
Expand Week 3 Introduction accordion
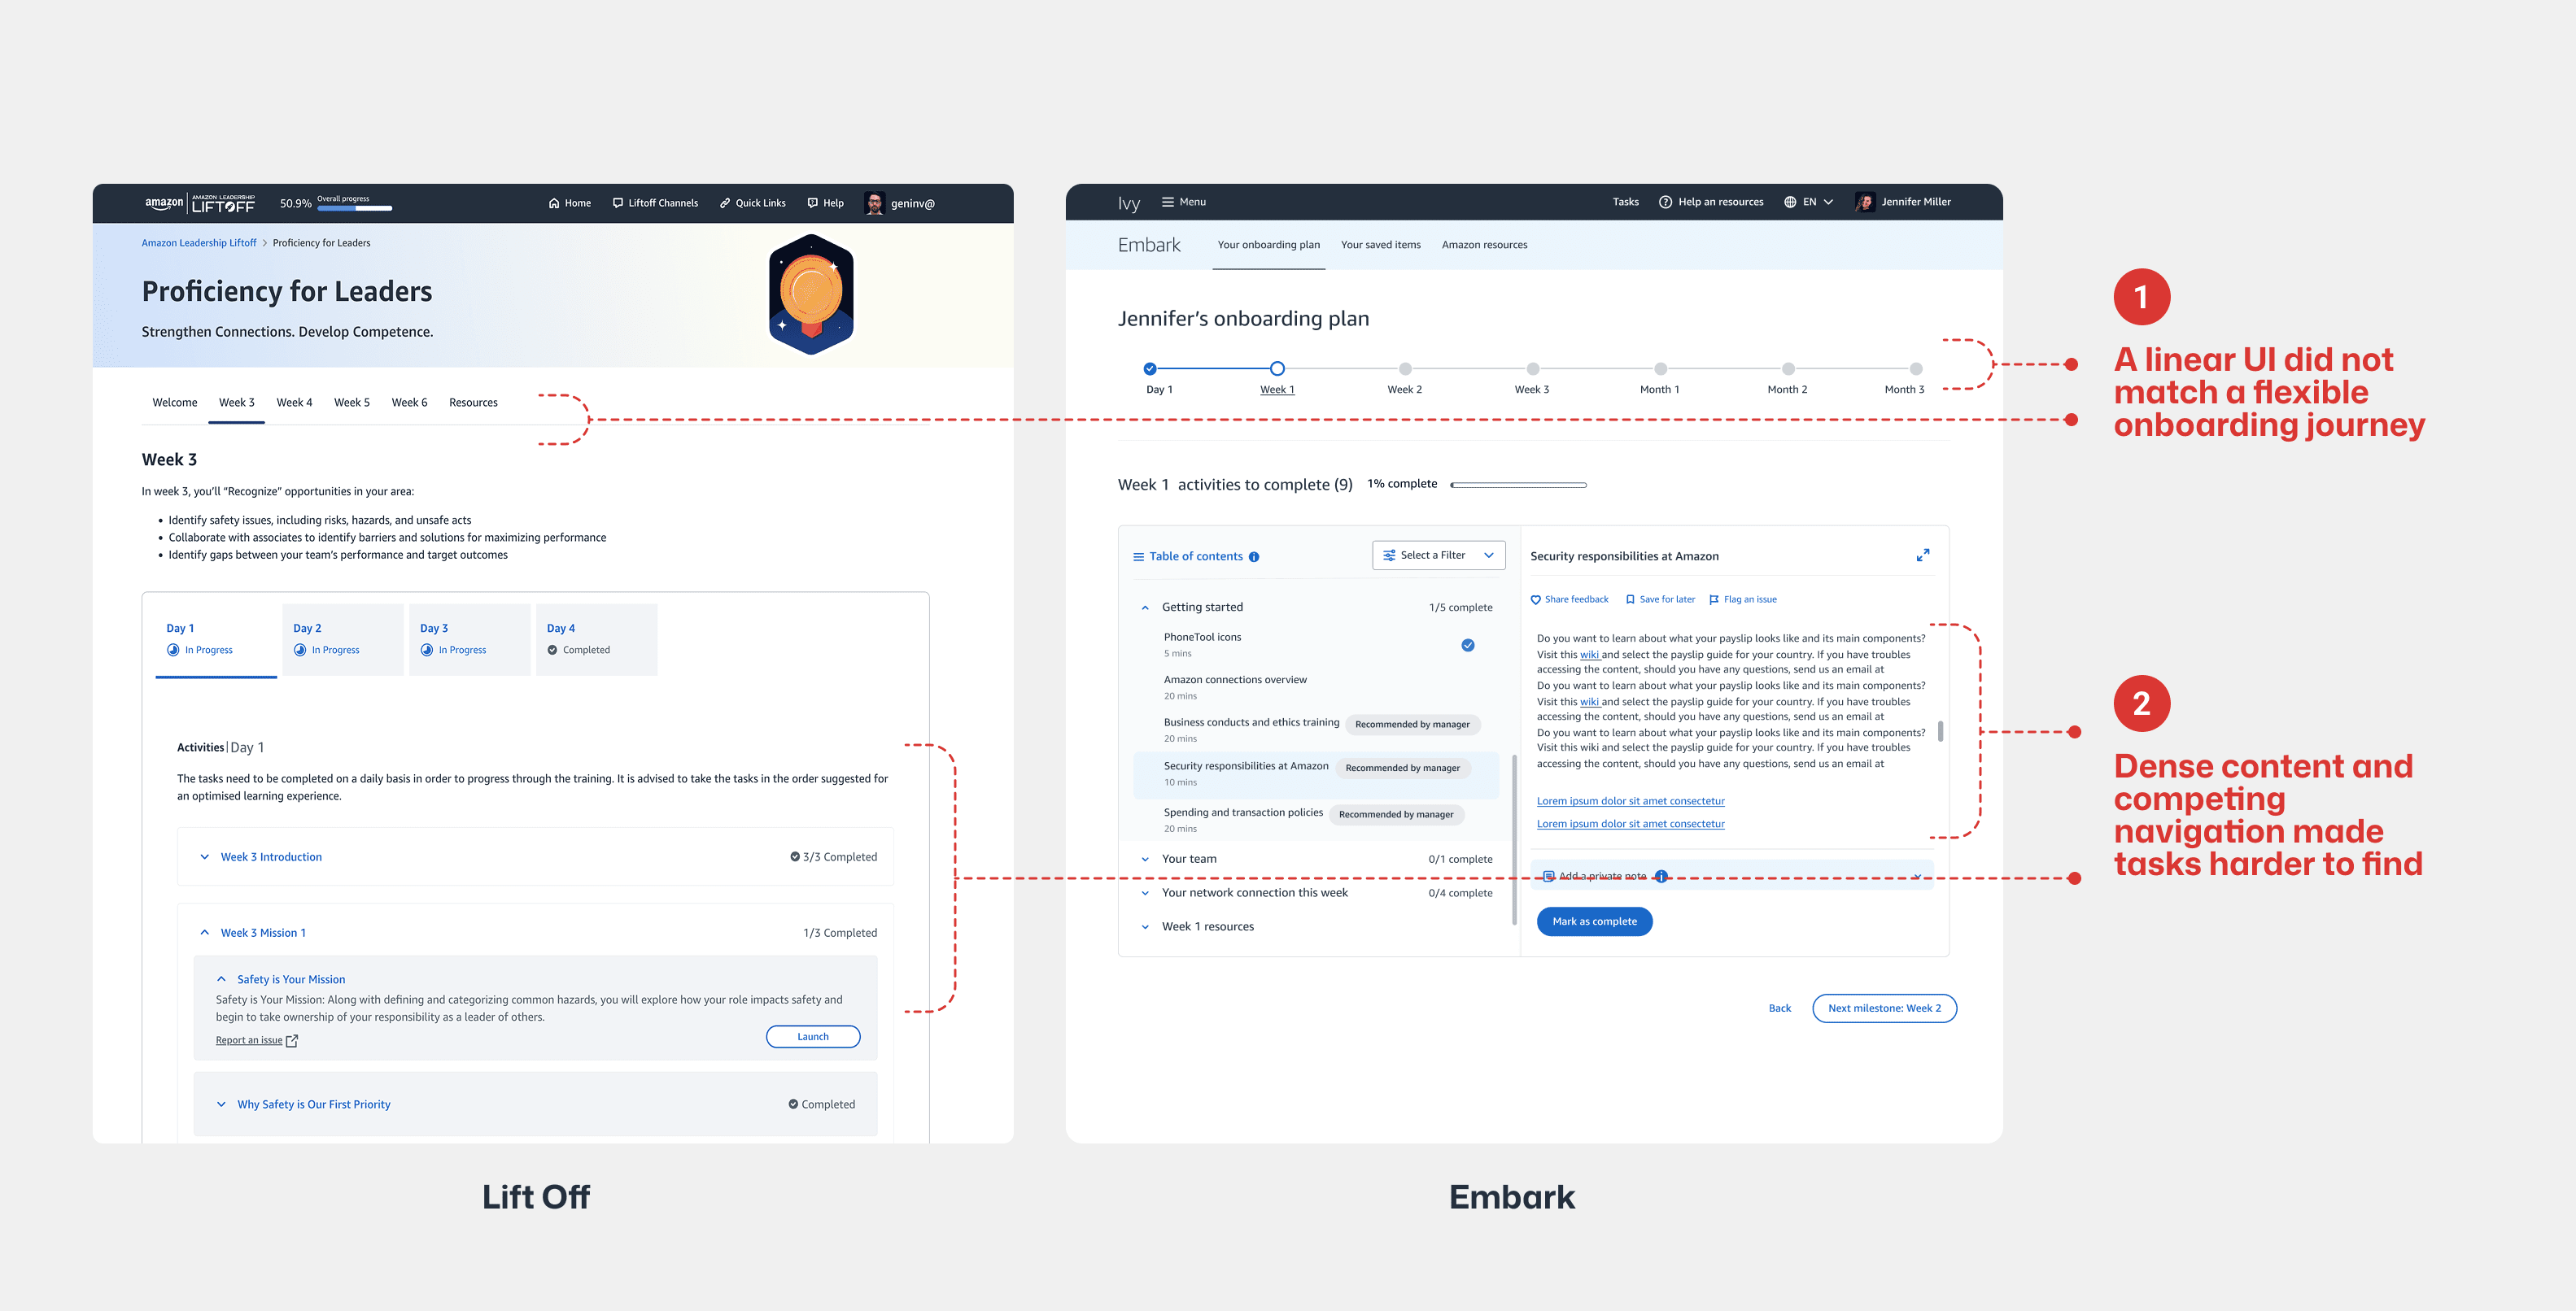(x=205, y=856)
